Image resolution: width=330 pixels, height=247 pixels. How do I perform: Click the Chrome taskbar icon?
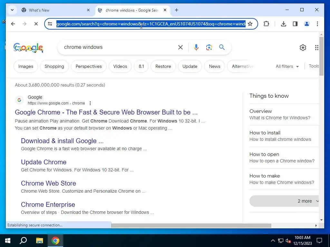55,241
